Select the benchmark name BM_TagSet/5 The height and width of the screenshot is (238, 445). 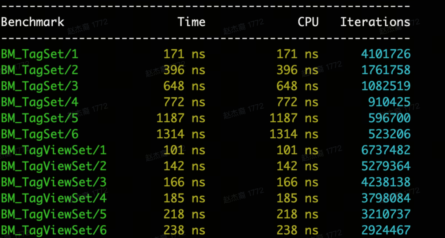[x=40, y=118]
